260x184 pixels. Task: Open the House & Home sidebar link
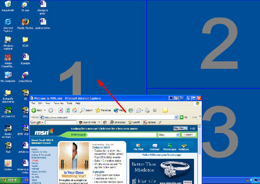39,172
